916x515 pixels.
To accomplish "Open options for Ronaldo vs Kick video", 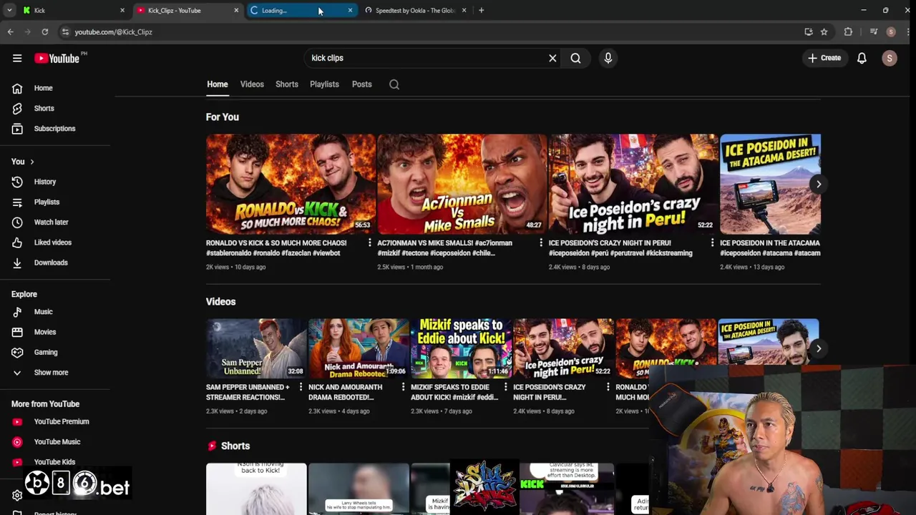I will [x=369, y=243].
